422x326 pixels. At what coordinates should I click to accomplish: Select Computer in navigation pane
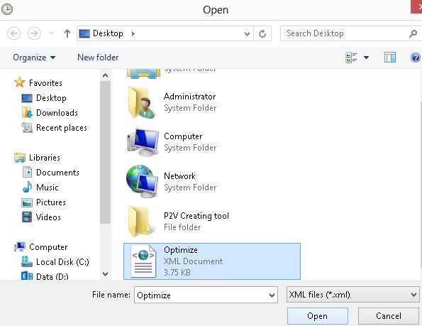(48, 247)
